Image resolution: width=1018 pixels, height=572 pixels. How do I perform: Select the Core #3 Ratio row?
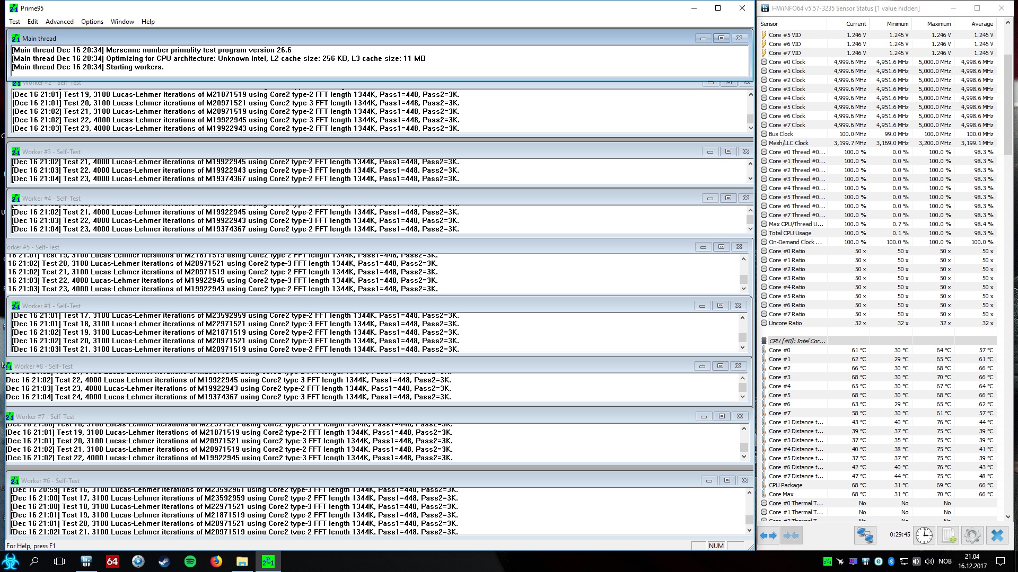point(877,278)
